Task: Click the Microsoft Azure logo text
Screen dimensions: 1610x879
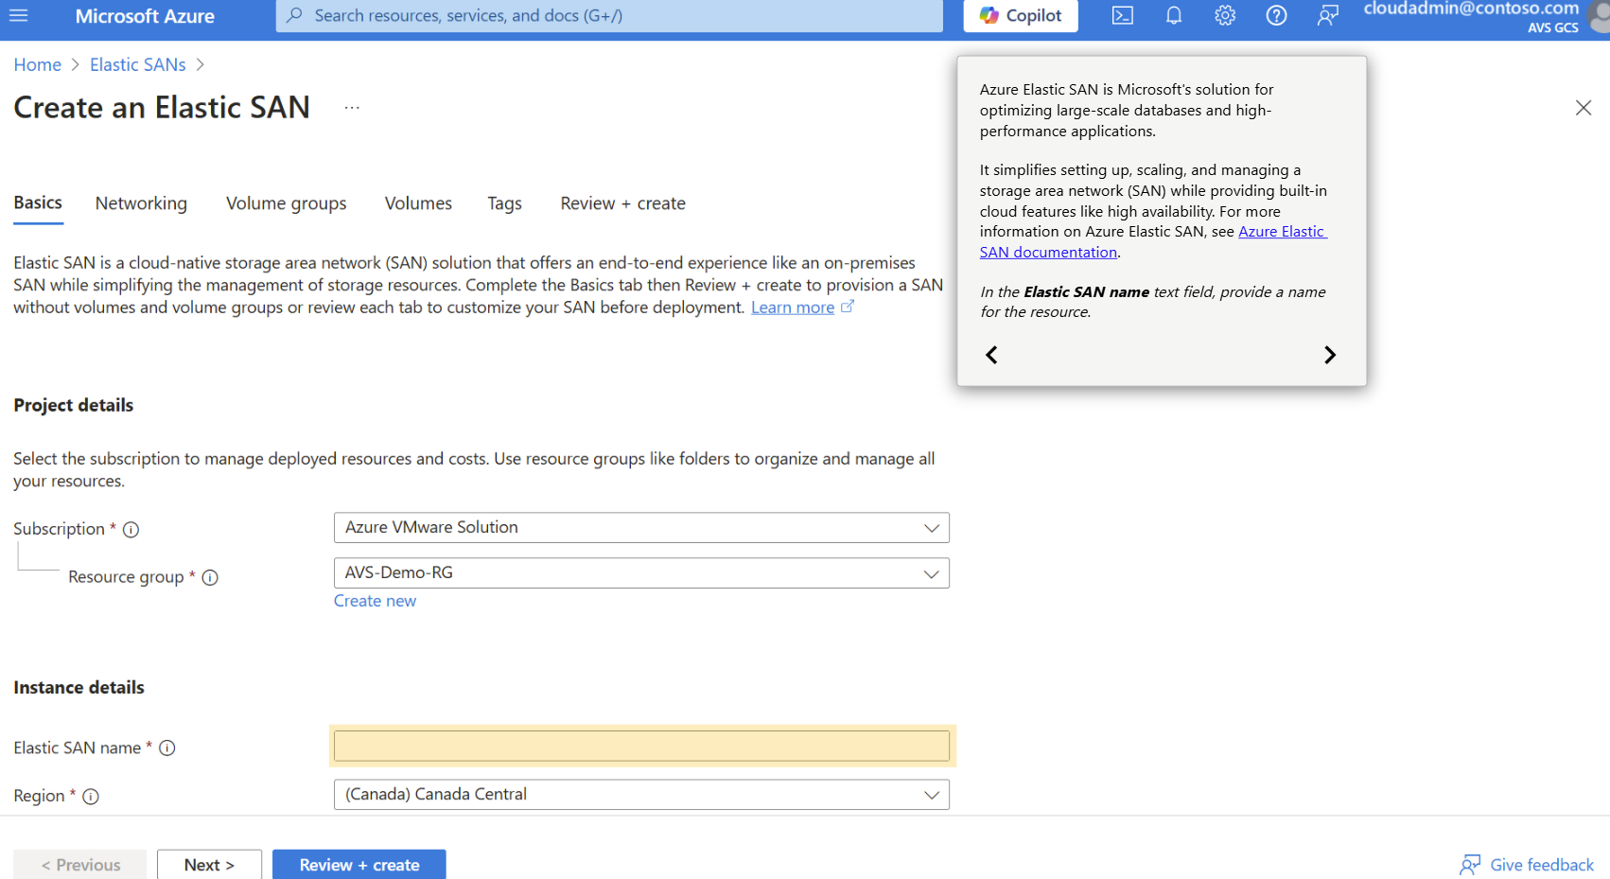Action: (145, 16)
